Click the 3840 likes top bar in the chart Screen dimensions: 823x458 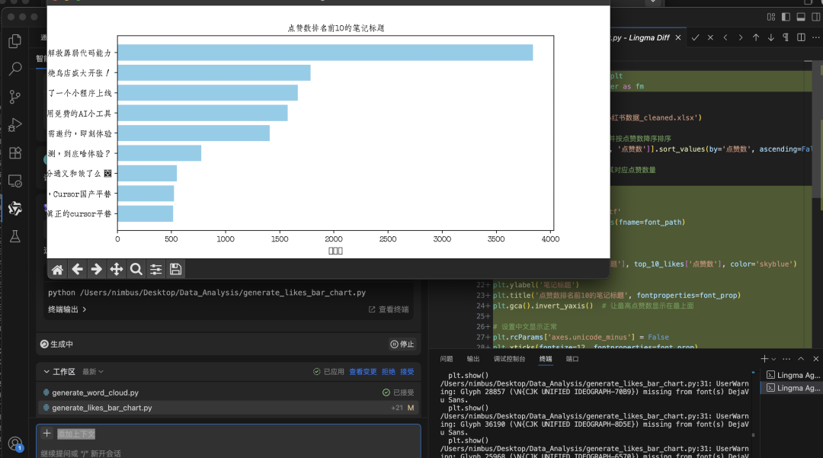pos(325,53)
